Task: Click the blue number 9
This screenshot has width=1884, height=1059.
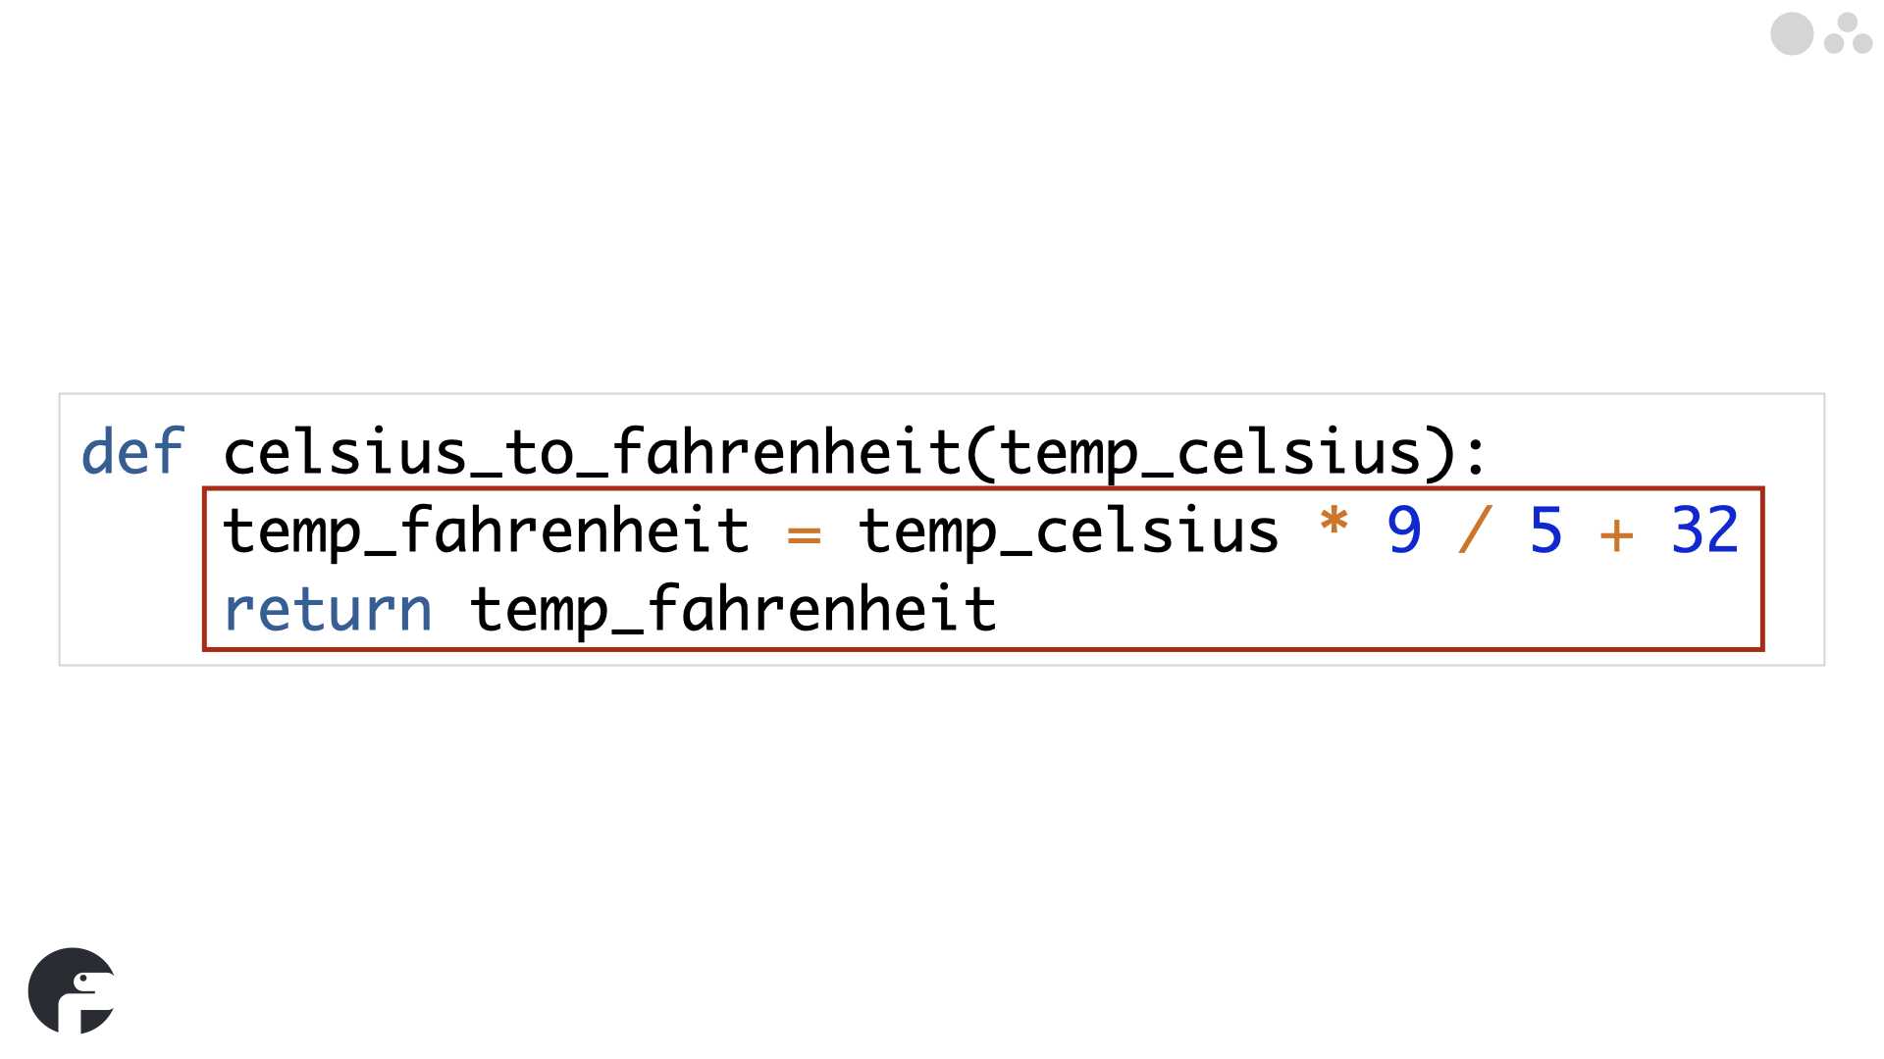Action: coord(1404,530)
